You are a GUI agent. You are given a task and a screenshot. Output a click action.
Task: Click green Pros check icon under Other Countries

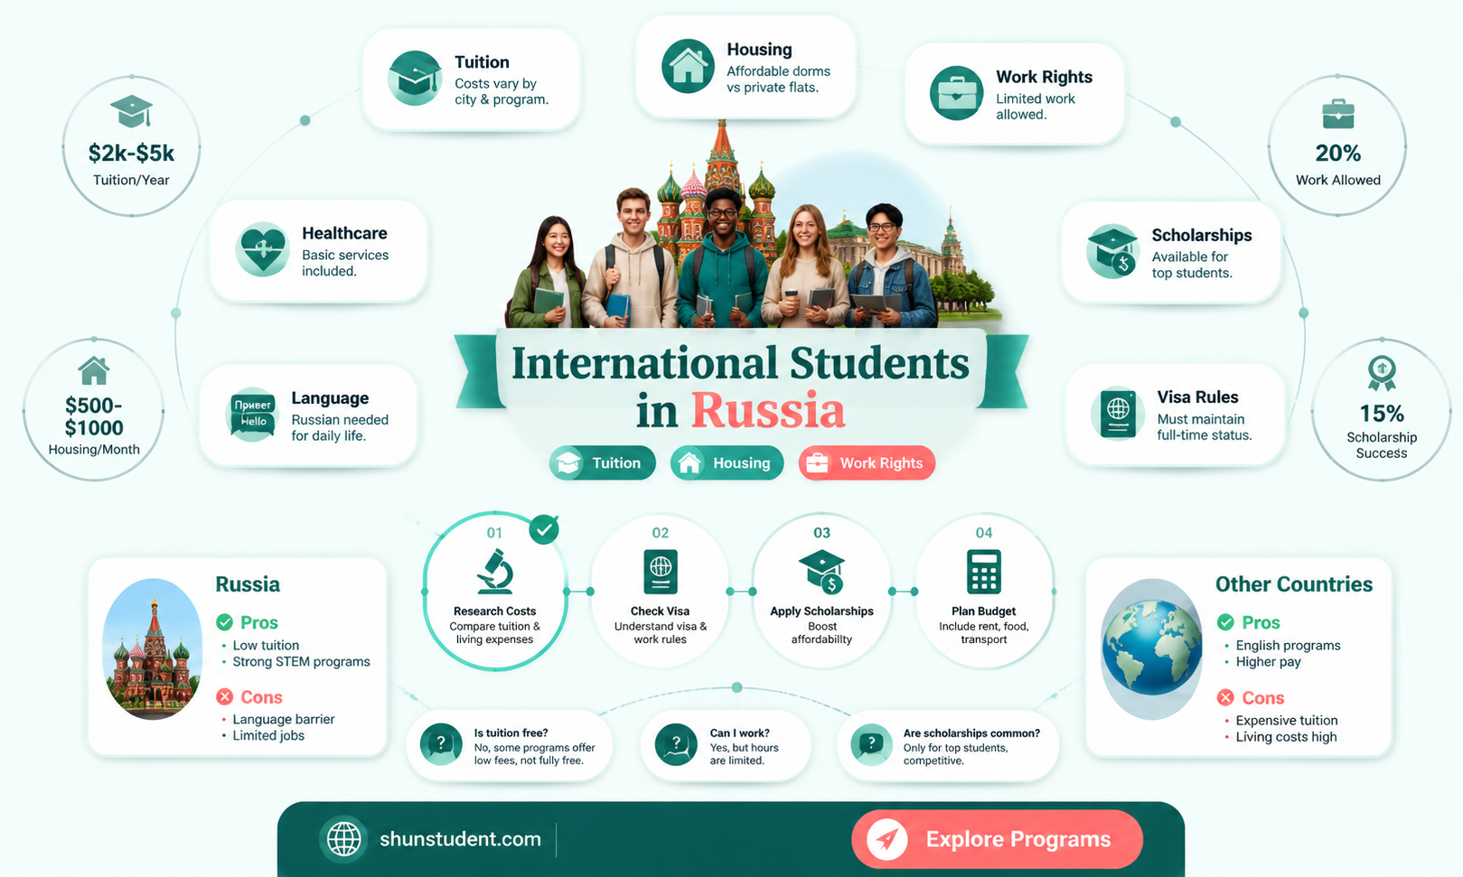(1225, 622)
